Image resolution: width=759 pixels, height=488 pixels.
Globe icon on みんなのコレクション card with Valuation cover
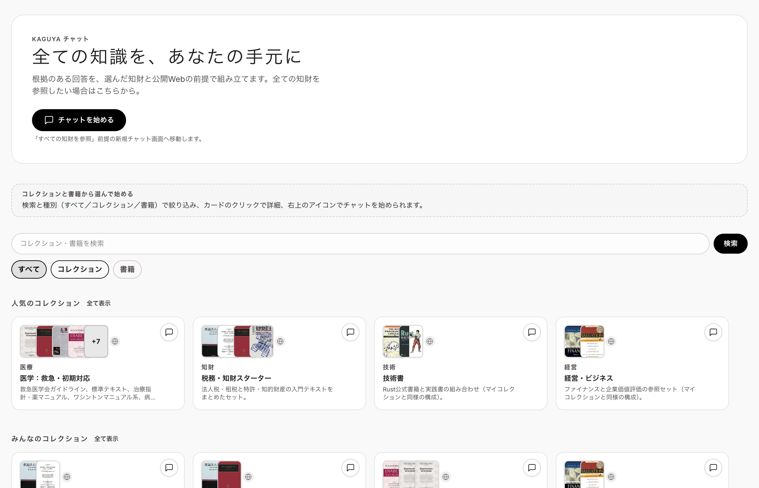click(x=611, y=477)
